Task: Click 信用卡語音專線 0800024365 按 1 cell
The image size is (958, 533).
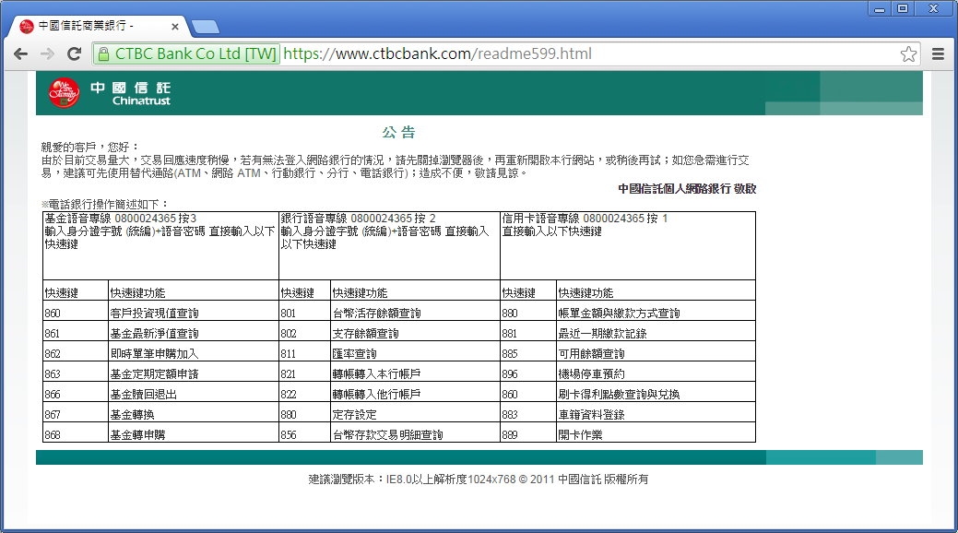Action: 628,245
